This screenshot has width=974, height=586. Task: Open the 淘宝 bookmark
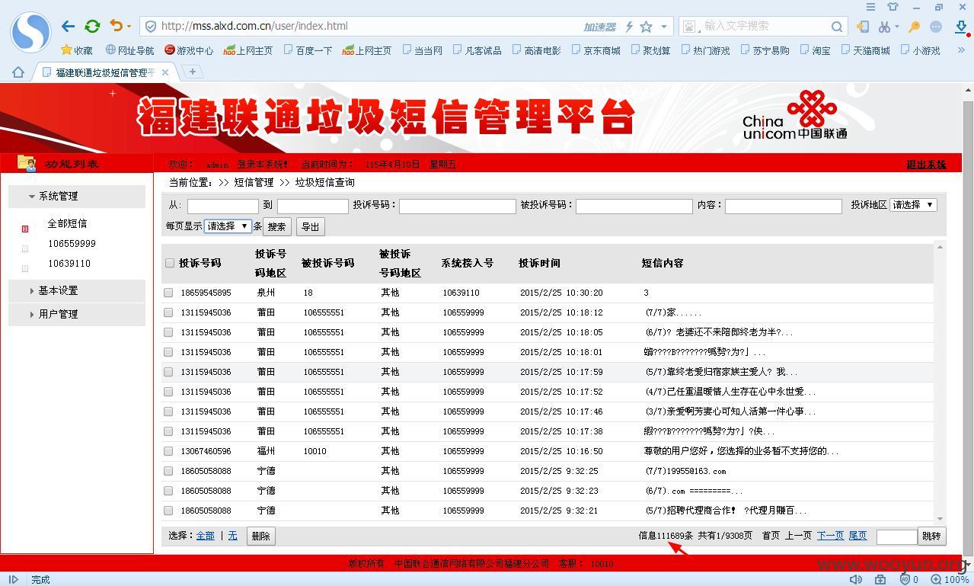815,50
